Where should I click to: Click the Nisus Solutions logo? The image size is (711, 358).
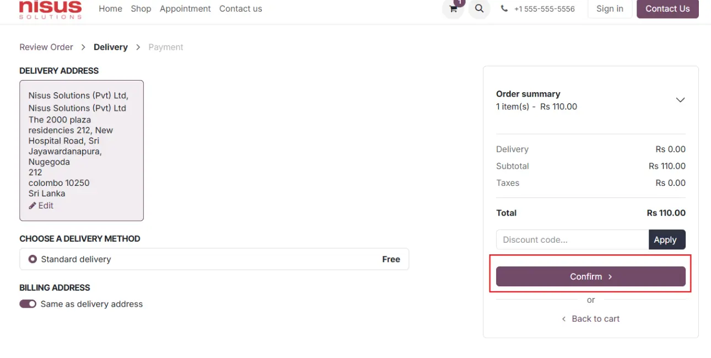pyautogui.click(x=50, y=9)
